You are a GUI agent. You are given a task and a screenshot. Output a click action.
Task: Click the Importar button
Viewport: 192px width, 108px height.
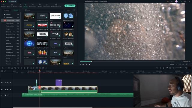13,1
